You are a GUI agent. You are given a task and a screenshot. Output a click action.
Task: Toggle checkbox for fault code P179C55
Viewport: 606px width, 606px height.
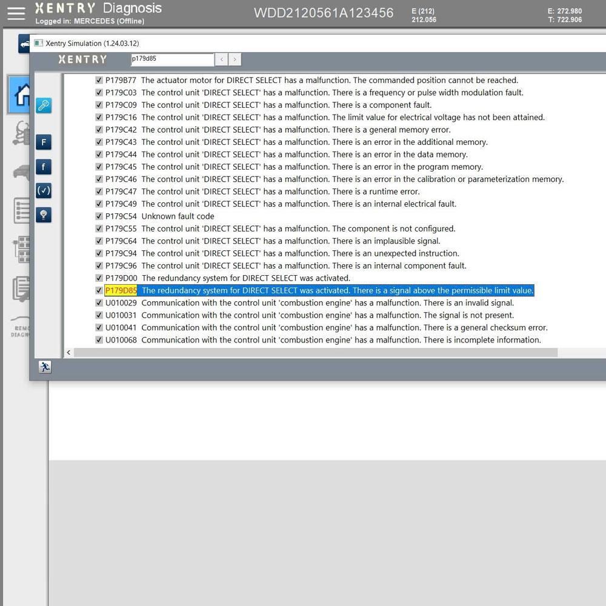point(99,229)
